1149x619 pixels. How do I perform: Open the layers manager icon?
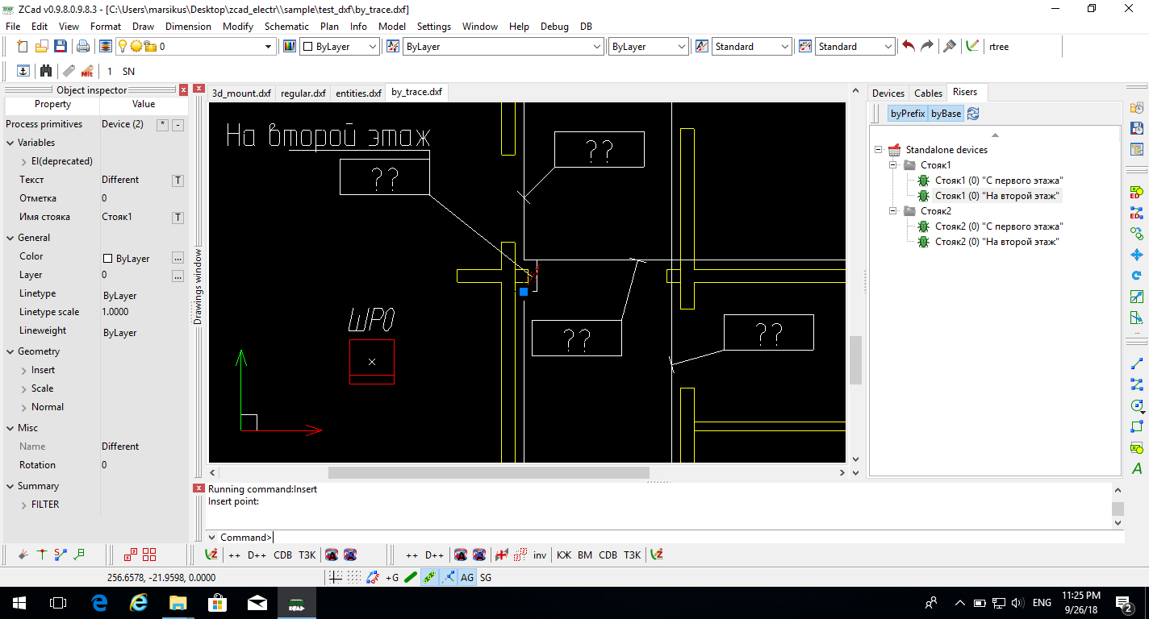coord(106,47)
